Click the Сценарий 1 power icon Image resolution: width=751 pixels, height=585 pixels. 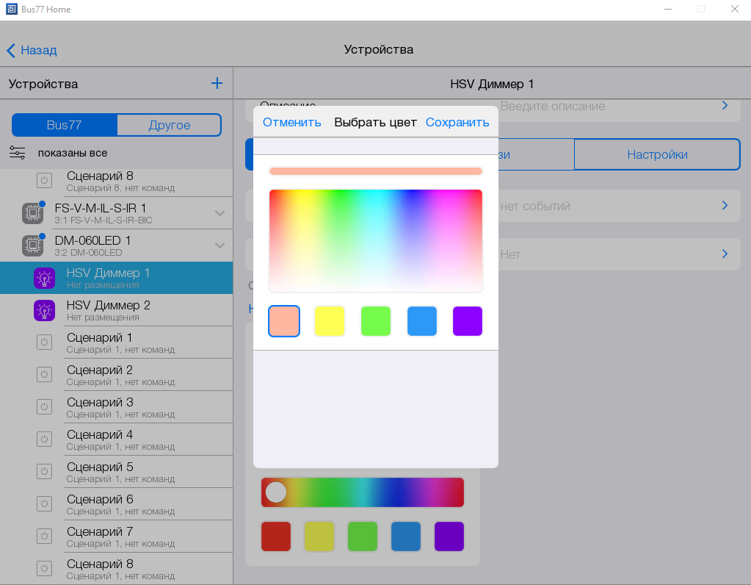pyautogui.click(x=44, y=342)
